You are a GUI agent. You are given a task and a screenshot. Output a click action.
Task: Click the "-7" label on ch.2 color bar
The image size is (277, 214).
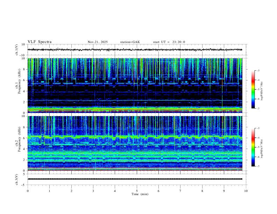coord(258,166)
